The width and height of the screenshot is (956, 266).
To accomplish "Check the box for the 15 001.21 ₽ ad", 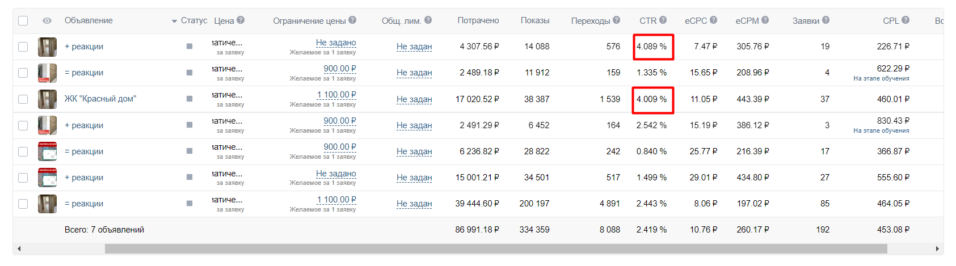I will tap(23, 178).
